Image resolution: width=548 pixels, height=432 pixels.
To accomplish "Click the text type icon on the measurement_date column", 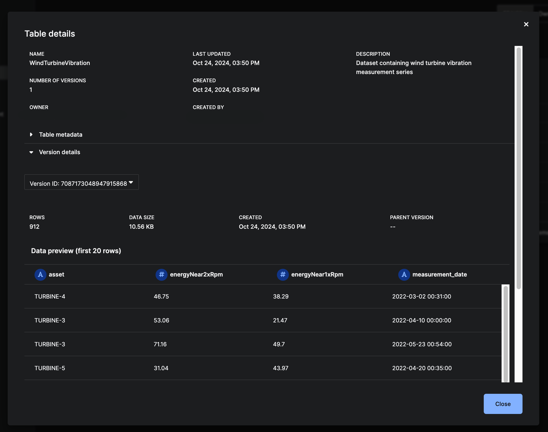I will click(404, 274).
